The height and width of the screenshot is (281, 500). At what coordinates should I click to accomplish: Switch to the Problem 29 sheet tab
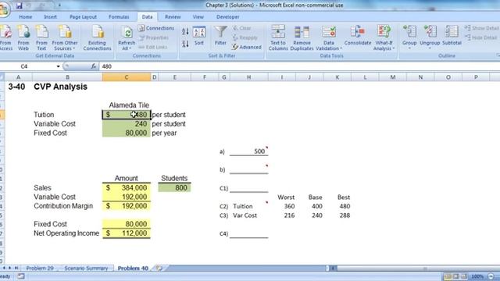click(40, 269)
